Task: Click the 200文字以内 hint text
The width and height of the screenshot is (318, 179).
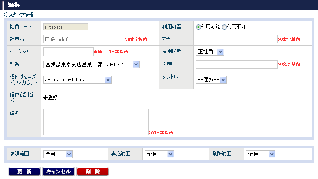Action: [x=161, y=133]
